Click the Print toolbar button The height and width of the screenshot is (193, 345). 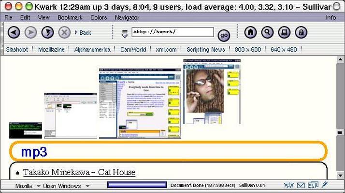click(x=284, y=32)
